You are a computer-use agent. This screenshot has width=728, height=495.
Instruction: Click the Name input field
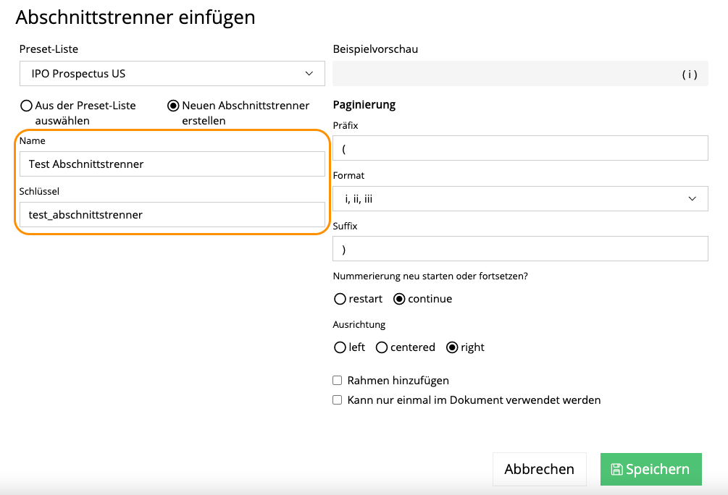pos(172,164)
